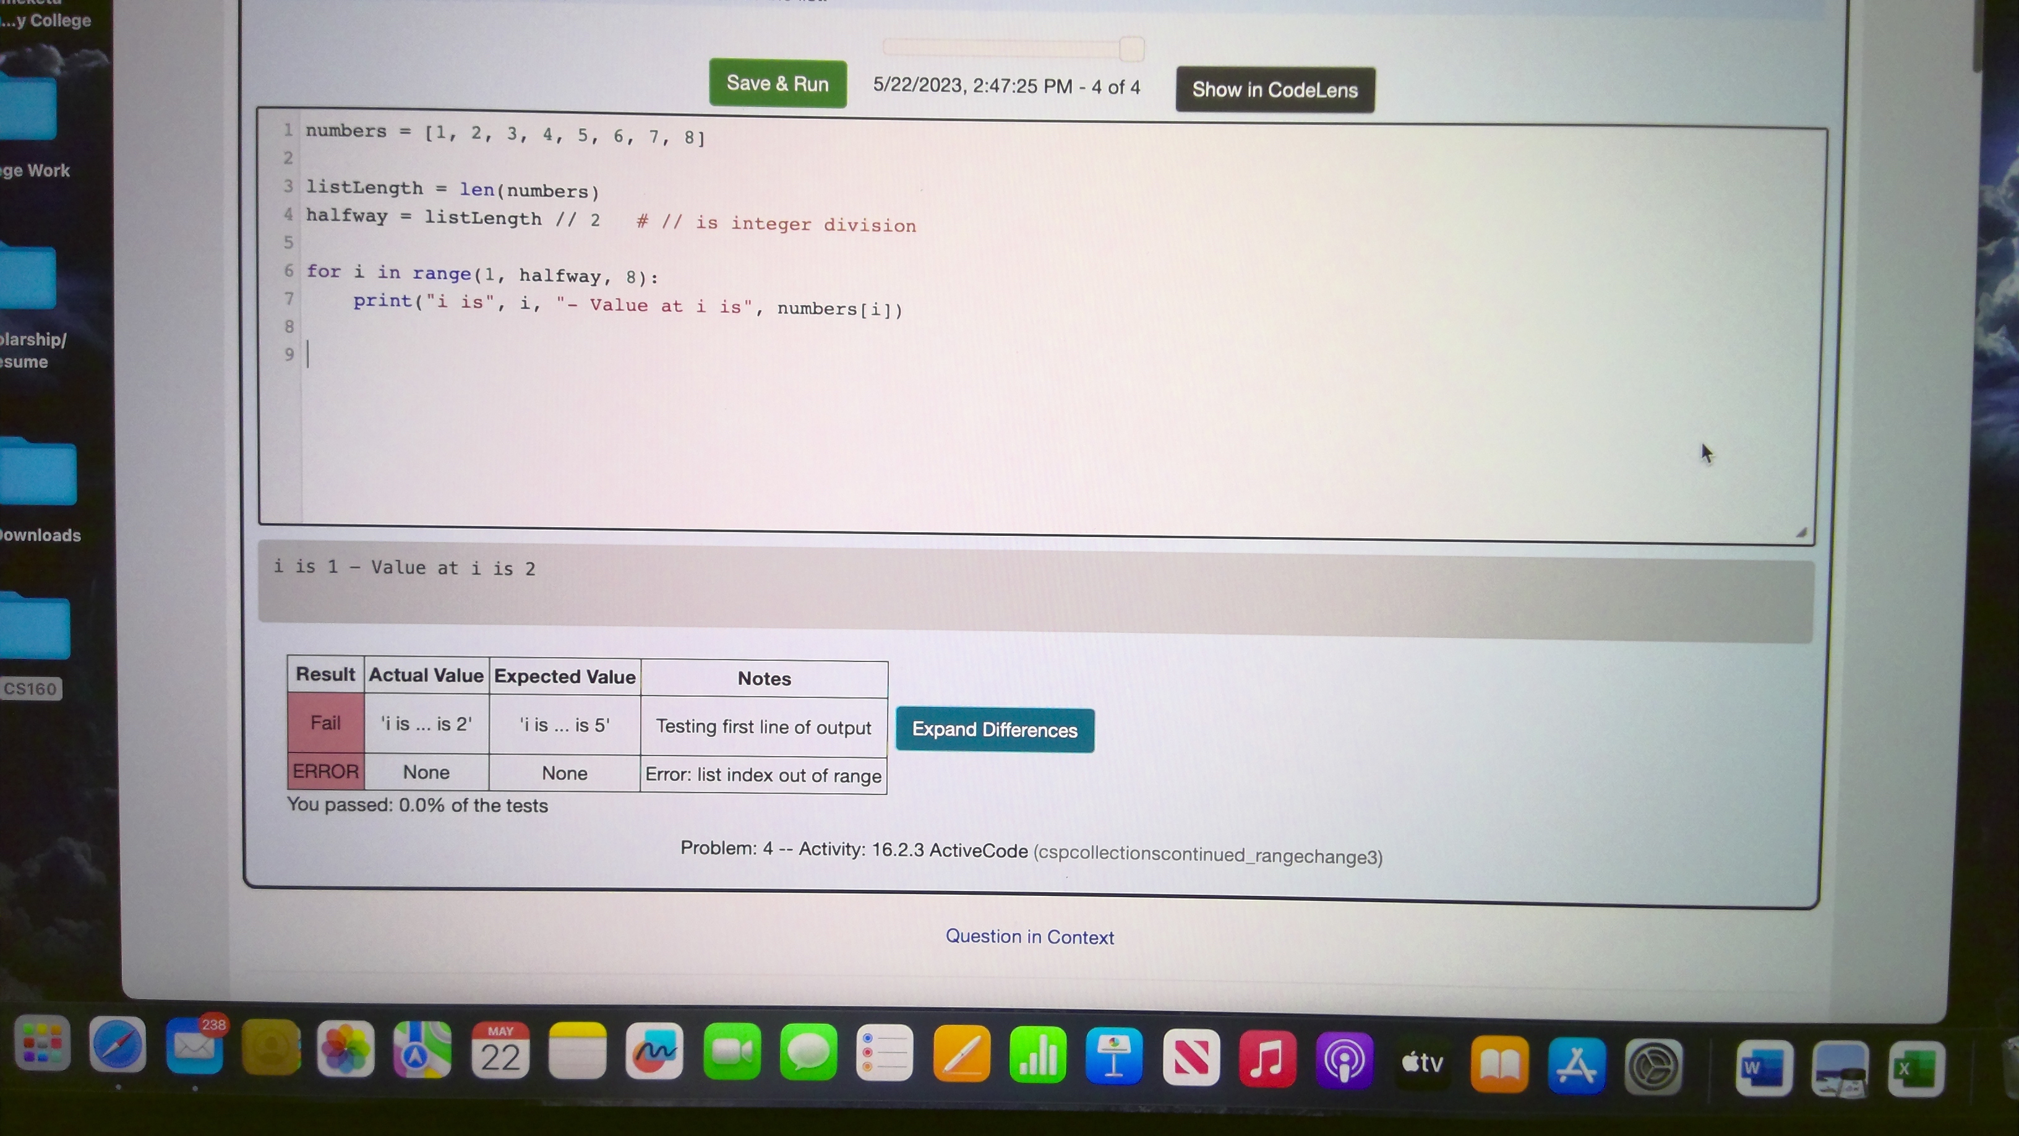2019x1136 pixels.
Task: Open the Apple TV app from the Dock
Action: click(x=1421, y=1062)
